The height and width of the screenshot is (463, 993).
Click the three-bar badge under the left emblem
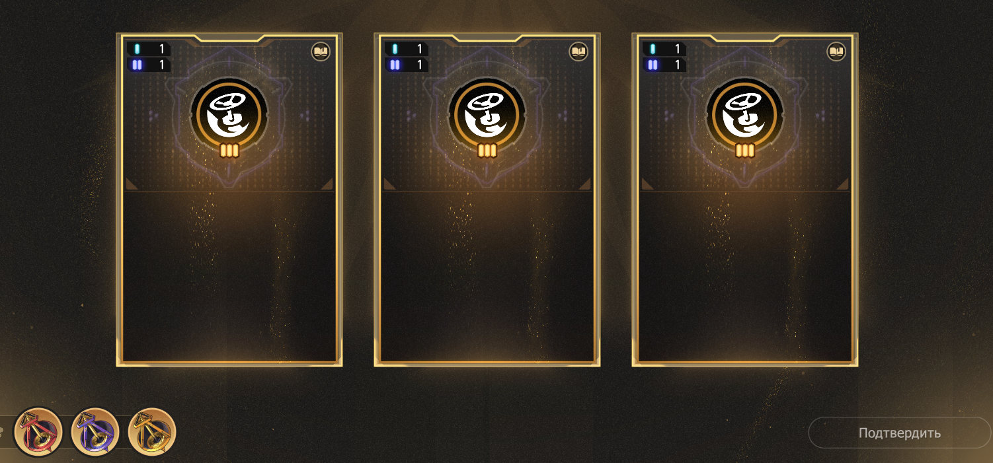229,151
